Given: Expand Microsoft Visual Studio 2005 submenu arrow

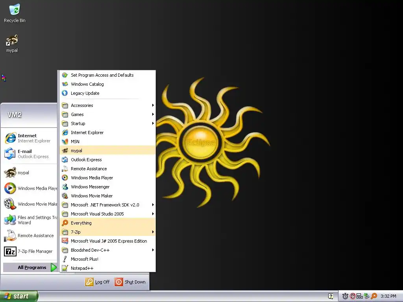Looking at the screenshot, I should point(153,214).
